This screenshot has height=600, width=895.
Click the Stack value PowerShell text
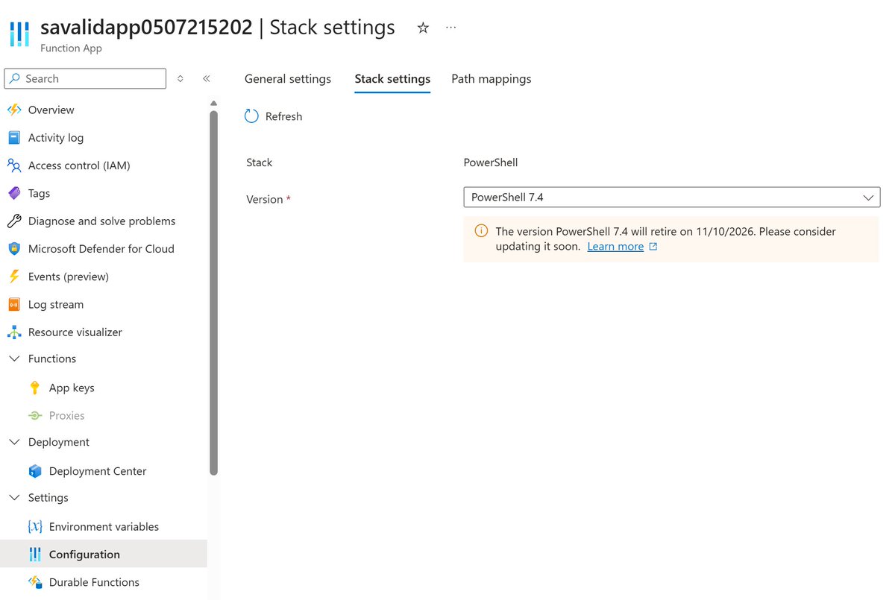[491, 162]
